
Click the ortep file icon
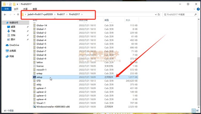point(34,73)
